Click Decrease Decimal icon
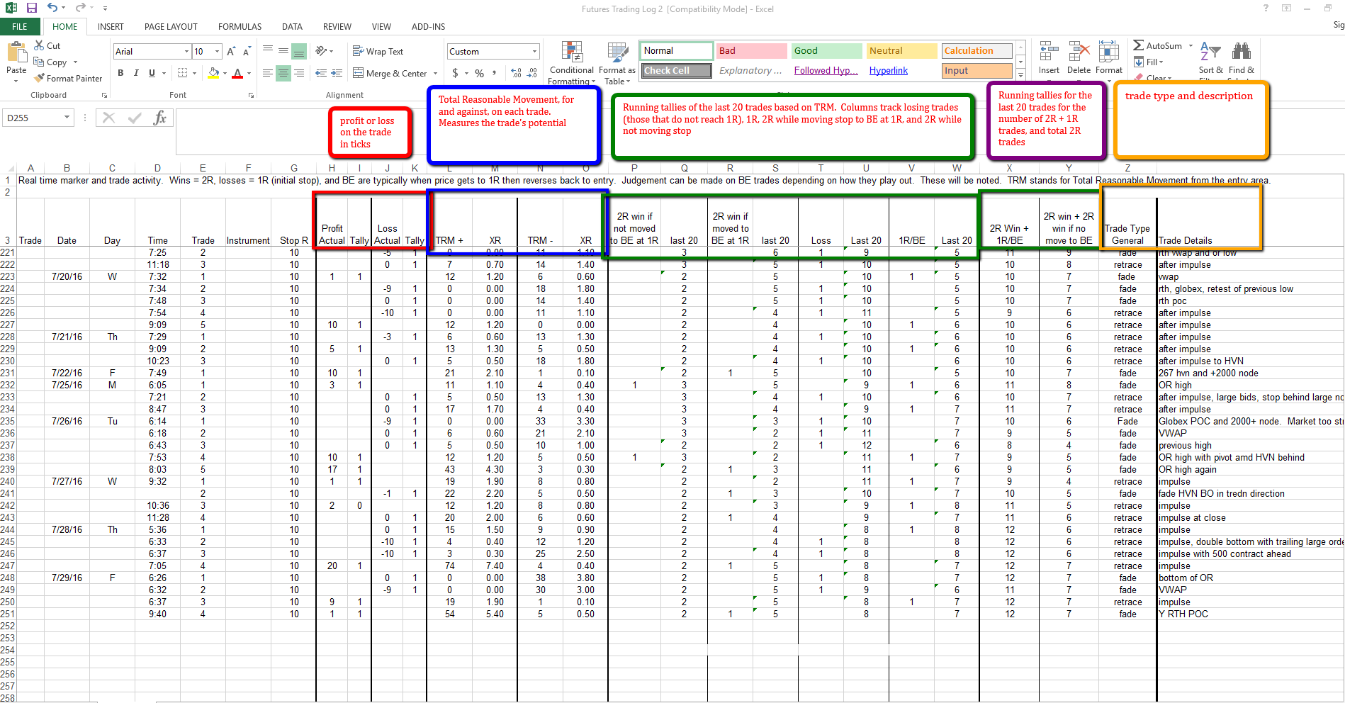This screenshot has height=703, width=1345. tap(531, 73)
